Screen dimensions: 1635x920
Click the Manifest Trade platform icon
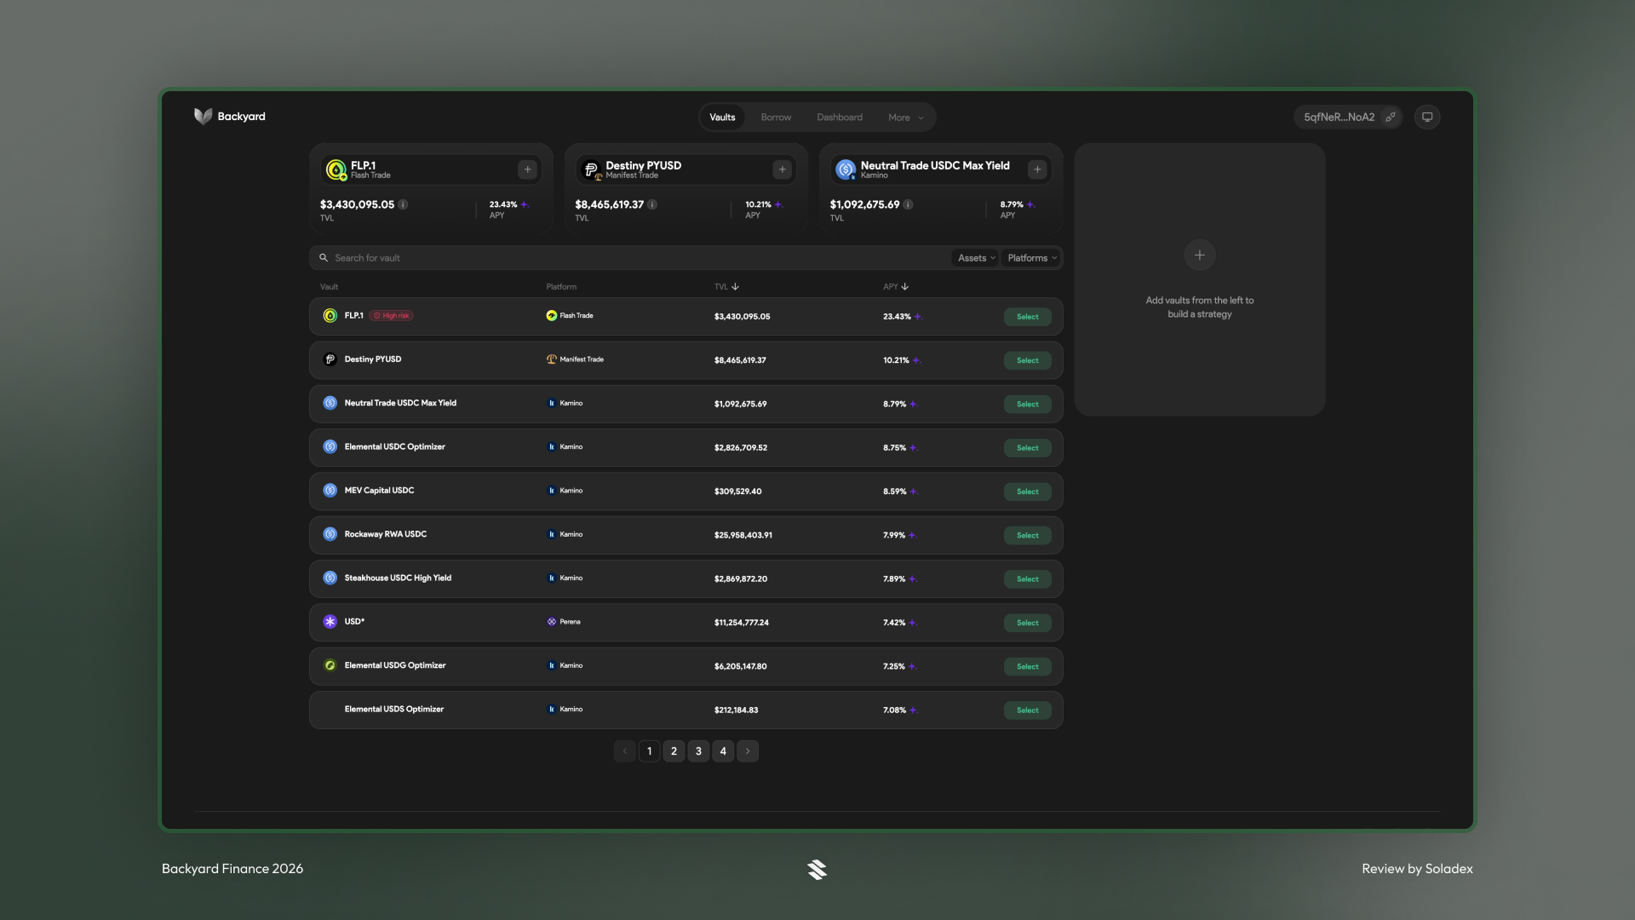coord(552,359)
